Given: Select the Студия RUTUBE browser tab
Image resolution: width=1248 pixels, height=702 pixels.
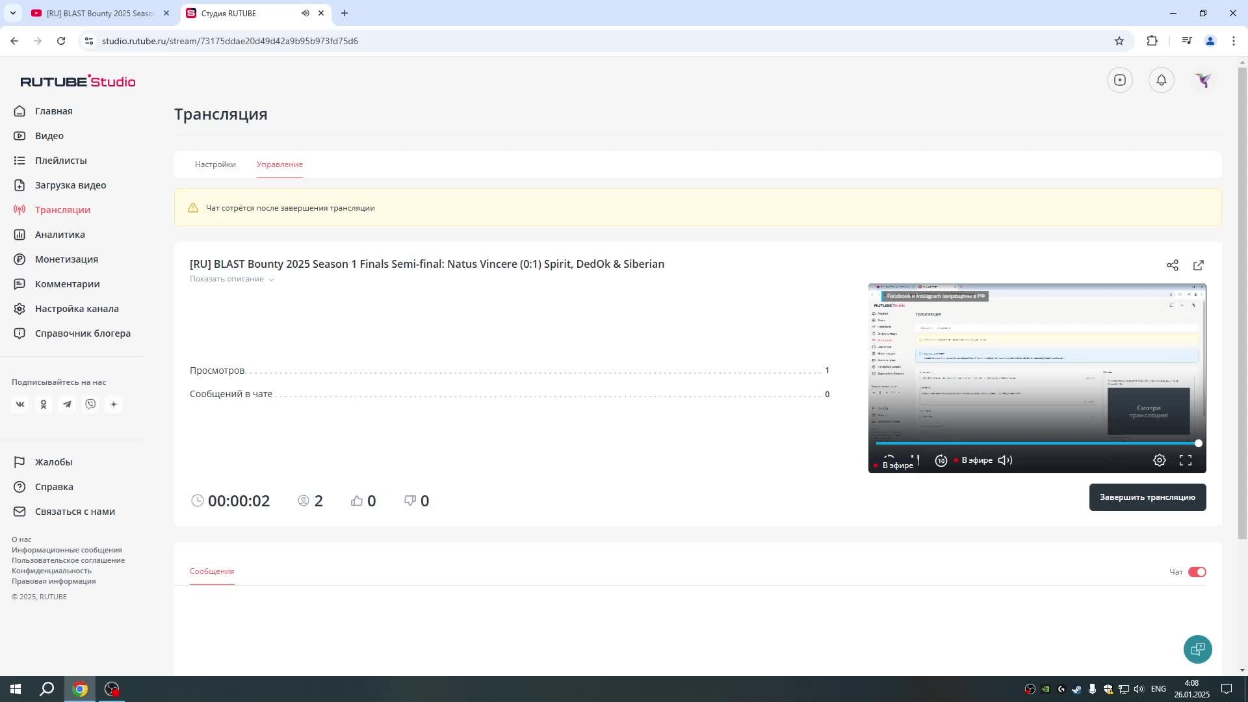Looking at the screenshot, I should [x=247, y=13].
